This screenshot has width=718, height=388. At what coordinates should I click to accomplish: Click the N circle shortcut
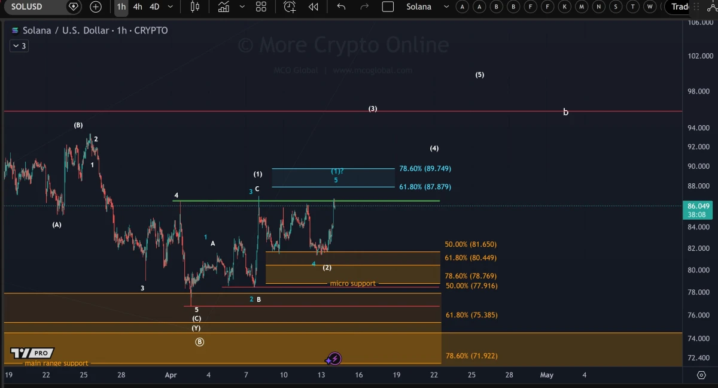(600, 7)
